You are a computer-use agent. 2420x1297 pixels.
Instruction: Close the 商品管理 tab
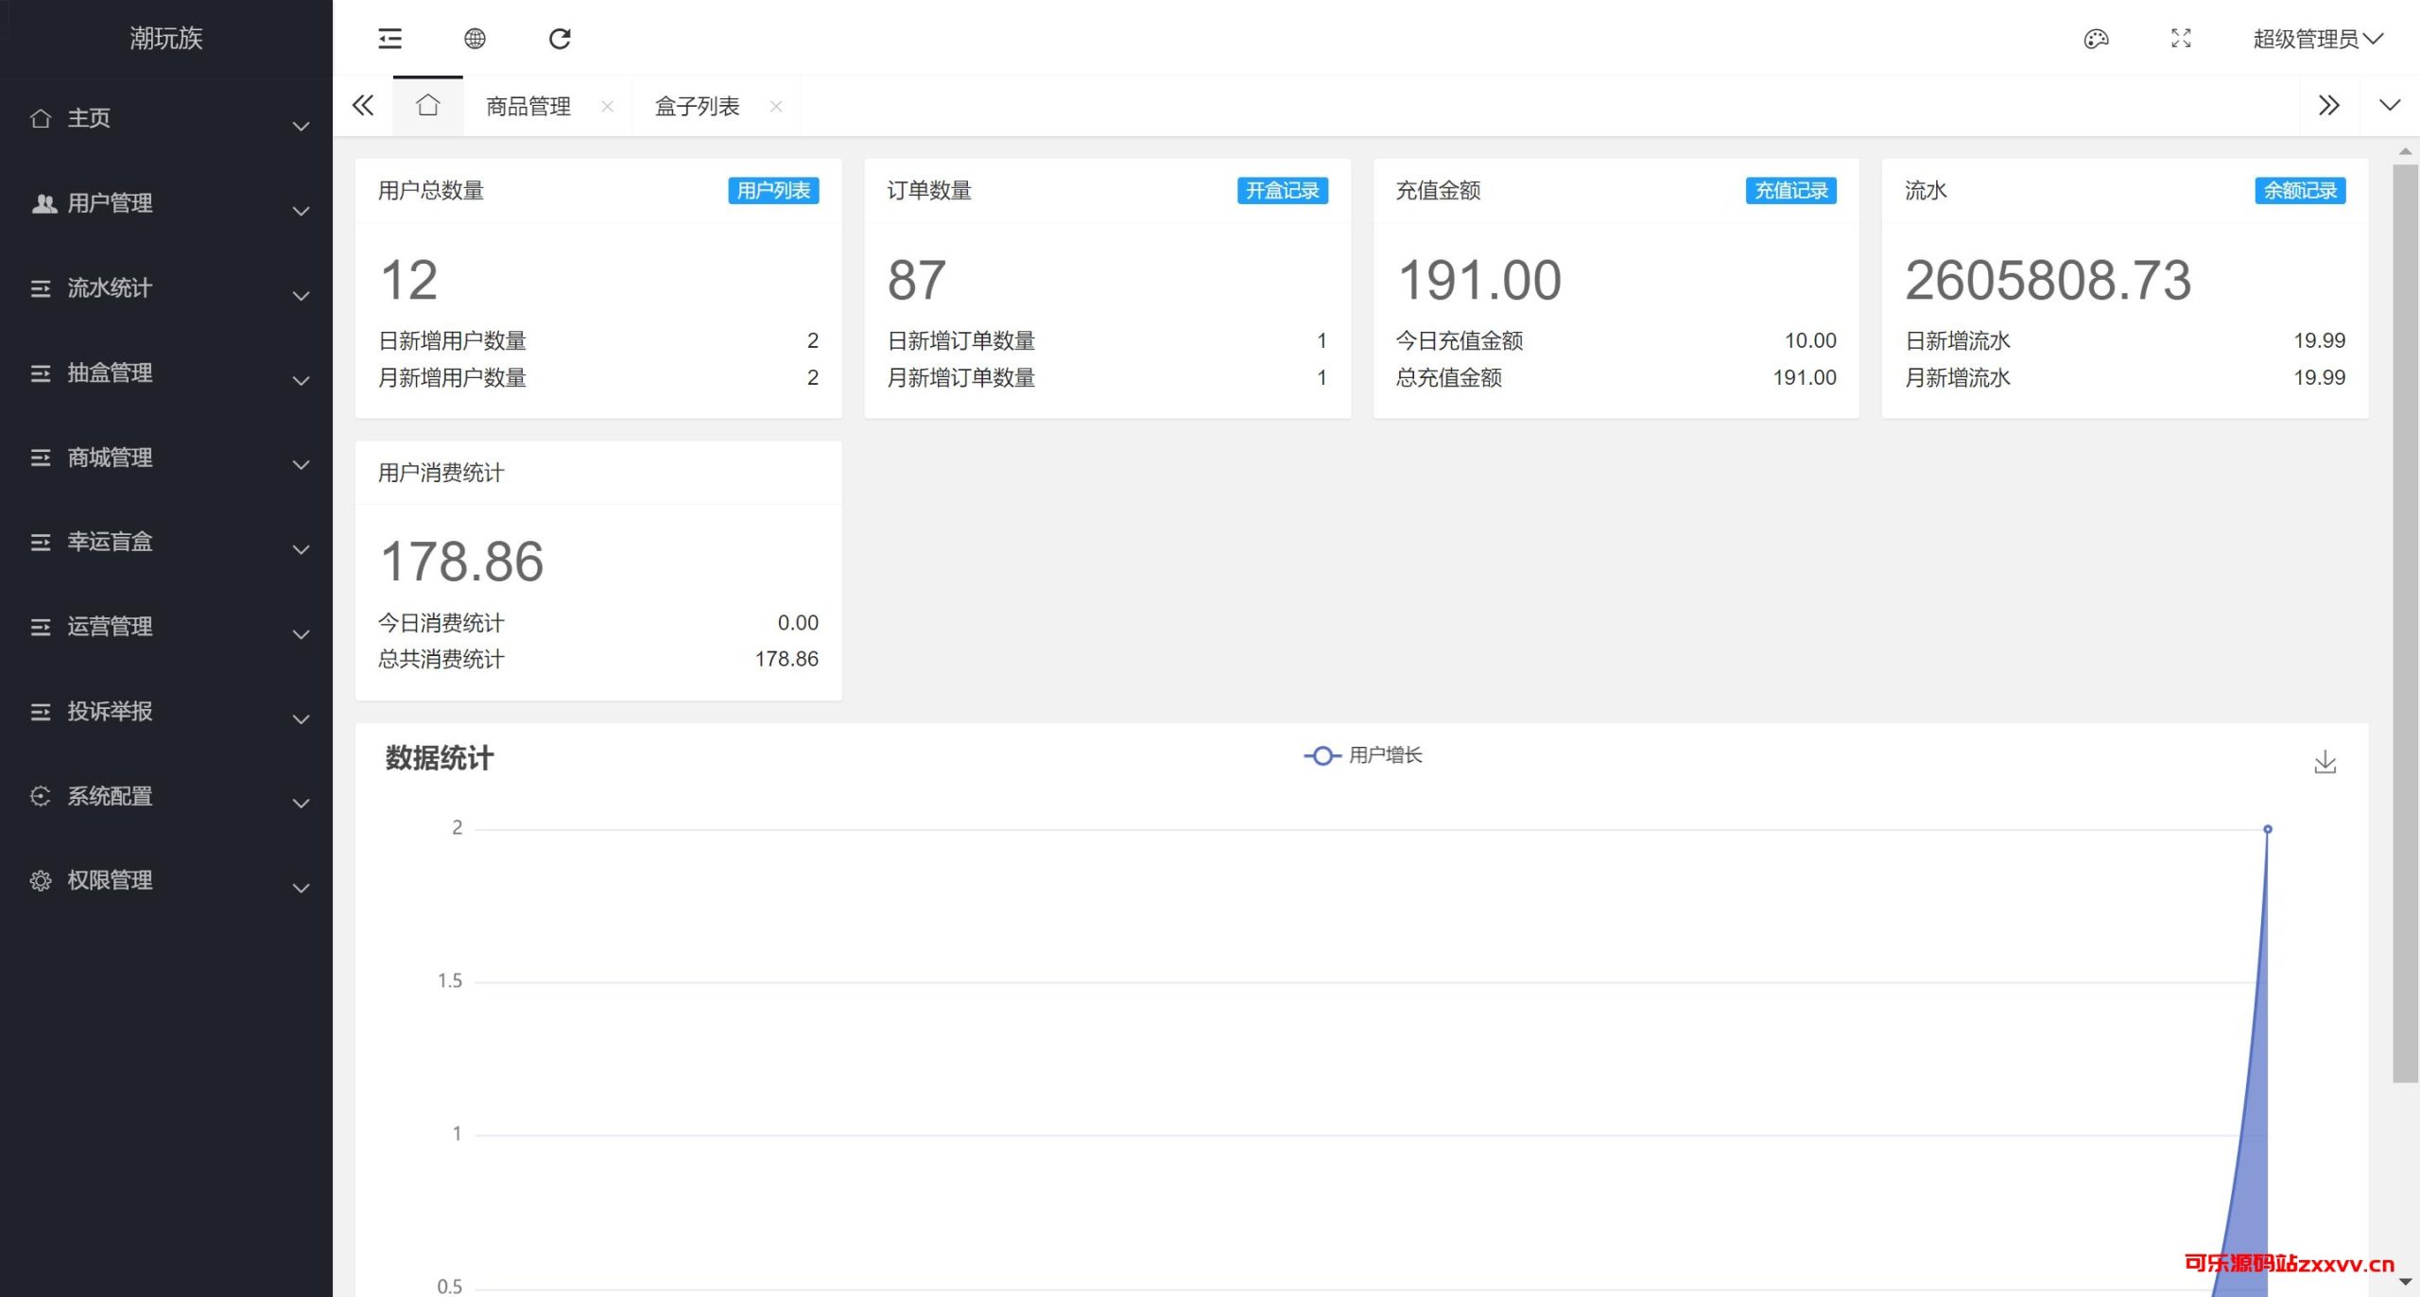tap(608, 107)
